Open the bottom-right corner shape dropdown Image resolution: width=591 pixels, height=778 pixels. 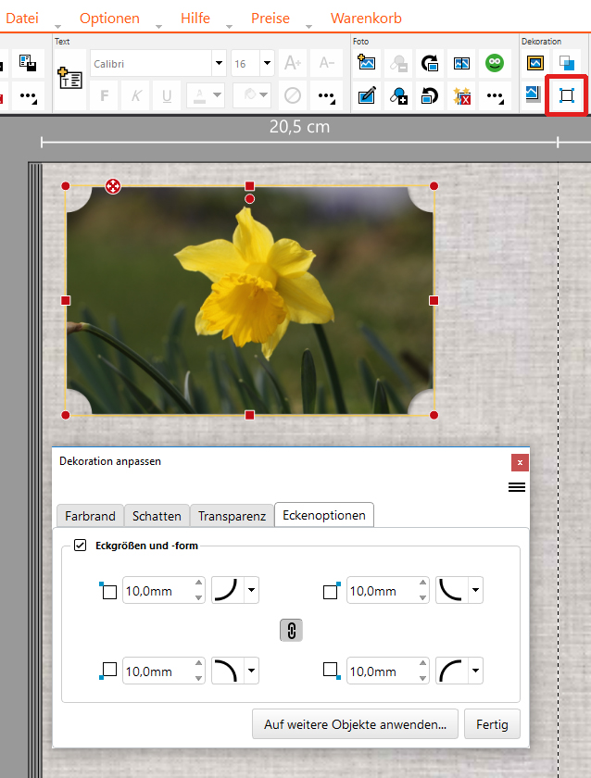pos(475,671)
